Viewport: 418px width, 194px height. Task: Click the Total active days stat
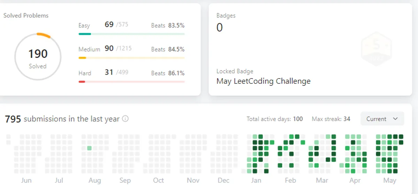274,119
